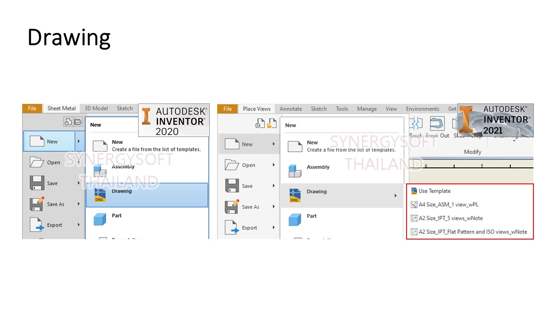This screenshot has height=313, width=556.
Task: Click the Part cube icon in Inventor 2021
Action: click(295, 220)
